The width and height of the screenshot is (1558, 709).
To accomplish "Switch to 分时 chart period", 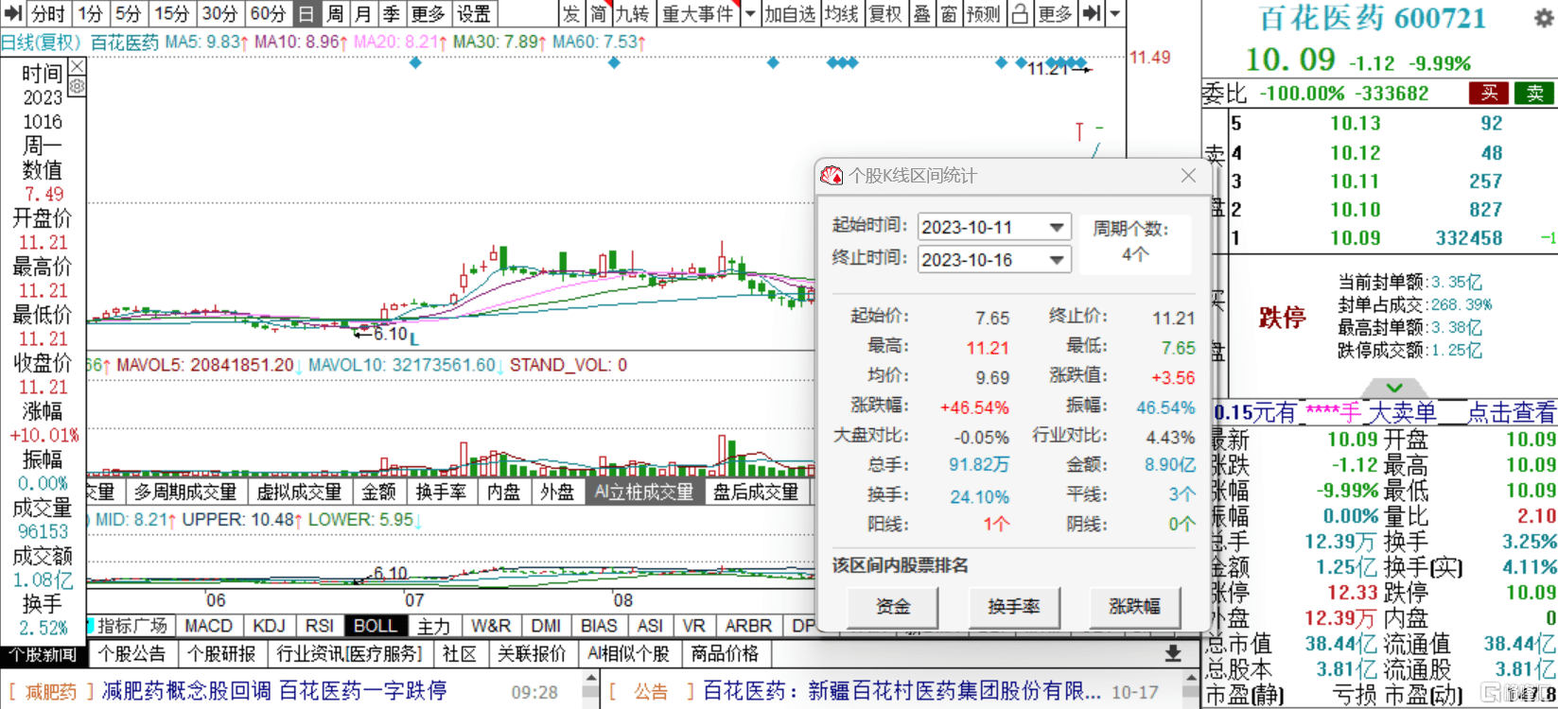I will (x=48, y=13).
